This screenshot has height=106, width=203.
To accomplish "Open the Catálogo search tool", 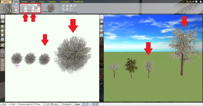I will [x=16, y=5].
